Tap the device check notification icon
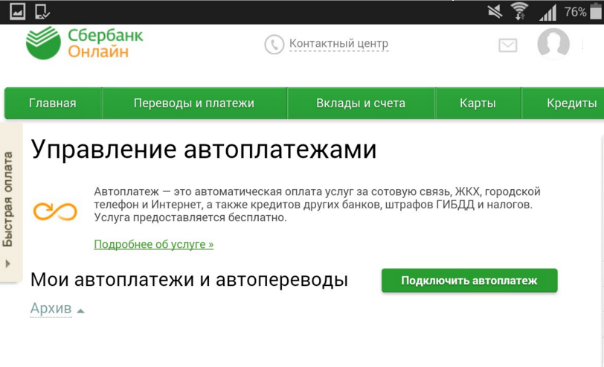Screen dimensions: 604x367 [x=42, y=12]
